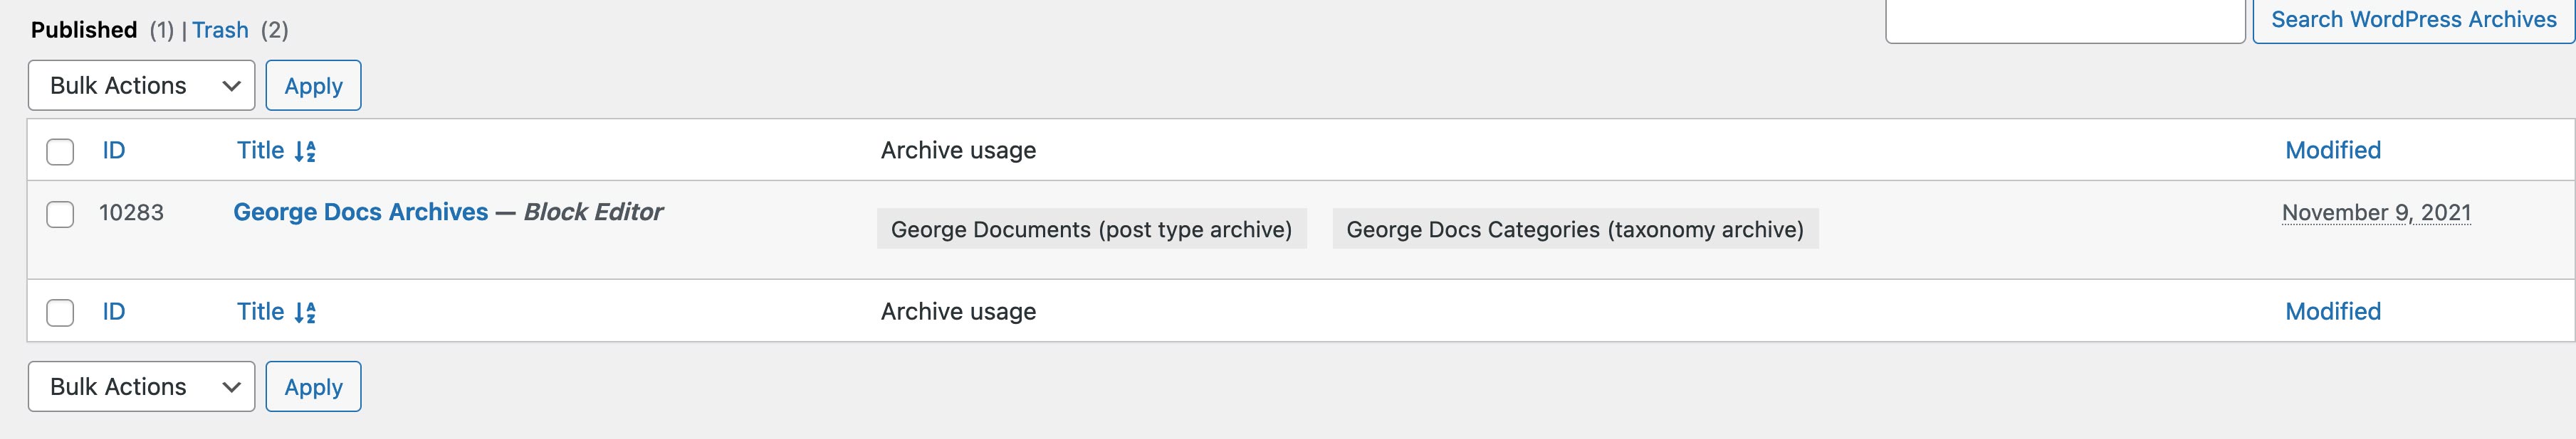This screenshot has width=2576, height=439.
Task: Click the George Documents (post type archive) tag
Action: 1091,229
